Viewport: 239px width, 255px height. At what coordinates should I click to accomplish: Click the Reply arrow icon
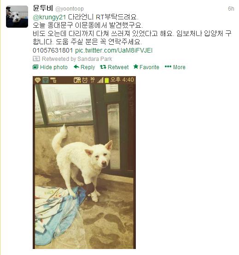(x=76, y=67)
